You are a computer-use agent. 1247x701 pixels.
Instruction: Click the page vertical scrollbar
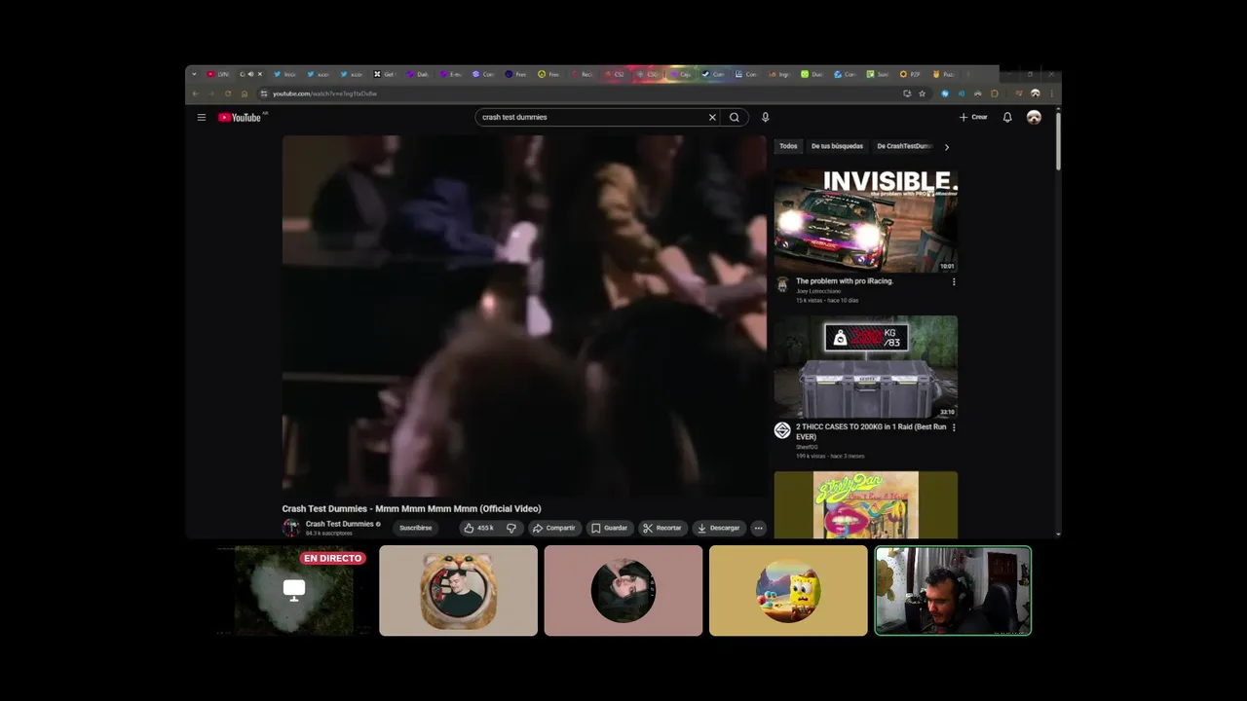click(x=1058, y=141)
